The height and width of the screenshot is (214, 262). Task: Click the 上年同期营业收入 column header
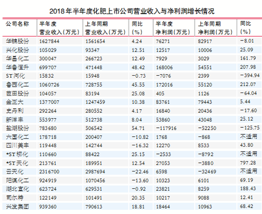coord(105,28)
